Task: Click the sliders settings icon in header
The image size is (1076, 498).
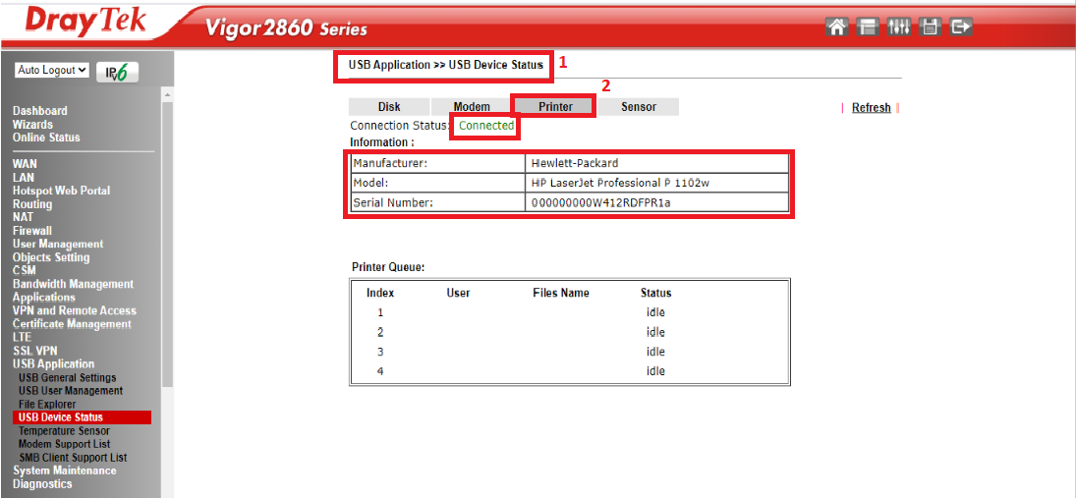Action: (898, 28)
